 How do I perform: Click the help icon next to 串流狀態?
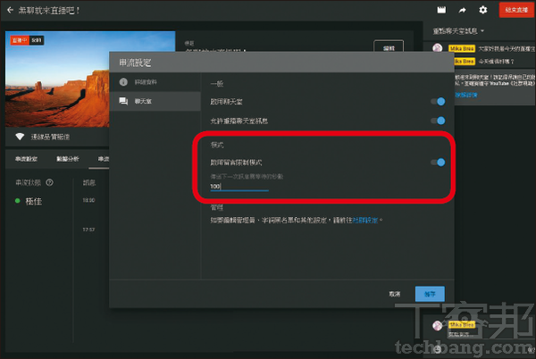coord(50,182)
